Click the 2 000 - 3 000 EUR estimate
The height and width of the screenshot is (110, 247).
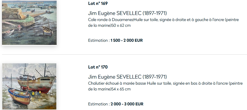click(127, 104)
